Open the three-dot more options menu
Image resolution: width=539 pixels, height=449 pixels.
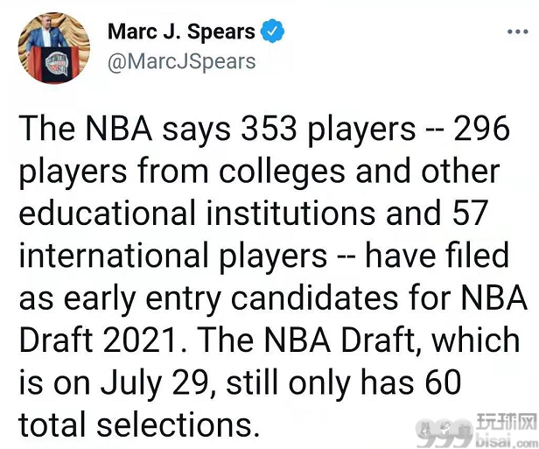tap(518, 32)
